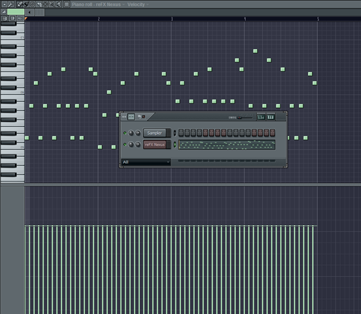
Task: Toggle the reFX Nexus channel mute LED
Action: 125,145
